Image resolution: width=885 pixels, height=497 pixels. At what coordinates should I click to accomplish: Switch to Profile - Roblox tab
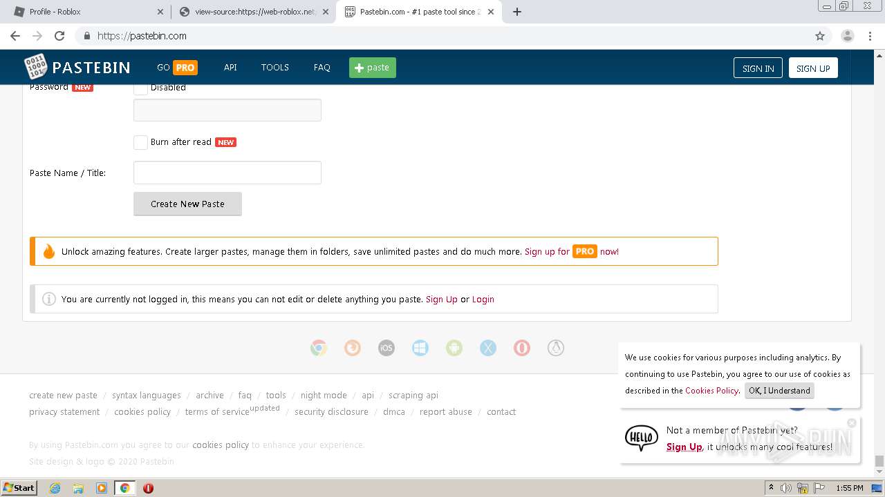click(x=86, y=12)
